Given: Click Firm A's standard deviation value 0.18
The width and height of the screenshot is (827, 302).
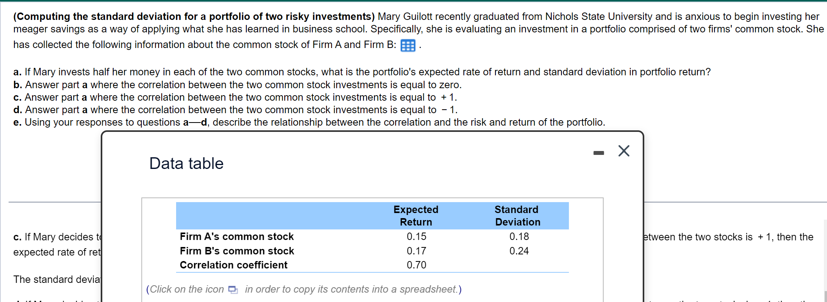Looking at the screenshot, I should (x=519, y=236).
